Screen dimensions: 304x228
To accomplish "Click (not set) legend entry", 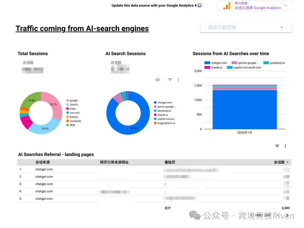I will point(73,113).
